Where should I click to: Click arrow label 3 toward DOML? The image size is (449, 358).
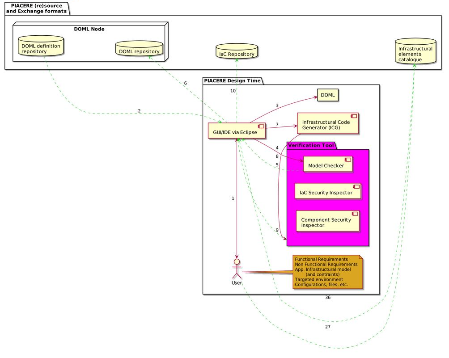coord(277,105)
